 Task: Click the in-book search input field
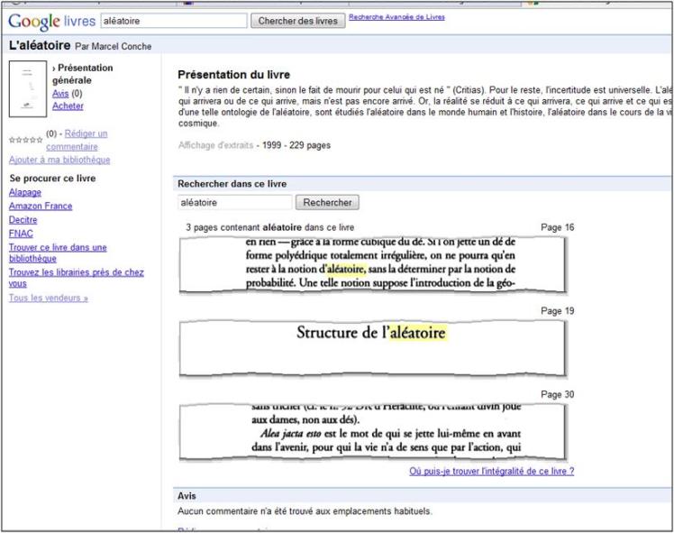234,203
